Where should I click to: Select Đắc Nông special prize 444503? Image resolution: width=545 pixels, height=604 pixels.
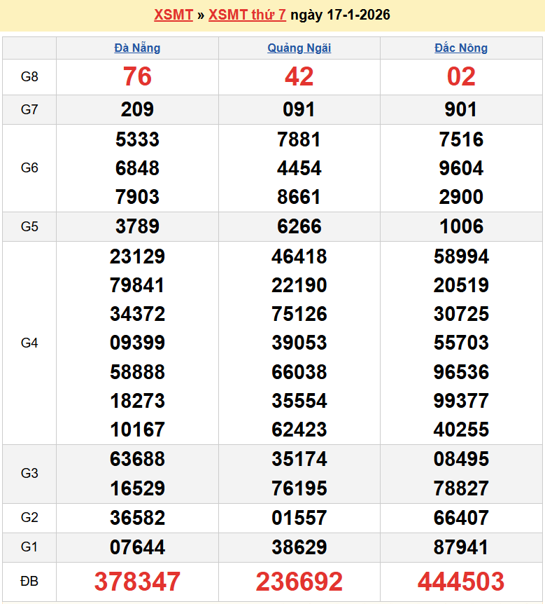[461, 582]
